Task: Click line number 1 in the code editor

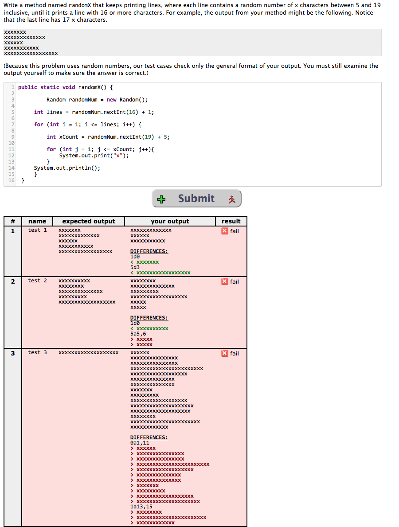Action: coord(11,87)
